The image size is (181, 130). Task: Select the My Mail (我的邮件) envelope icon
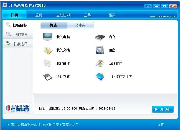pos(47,63)
